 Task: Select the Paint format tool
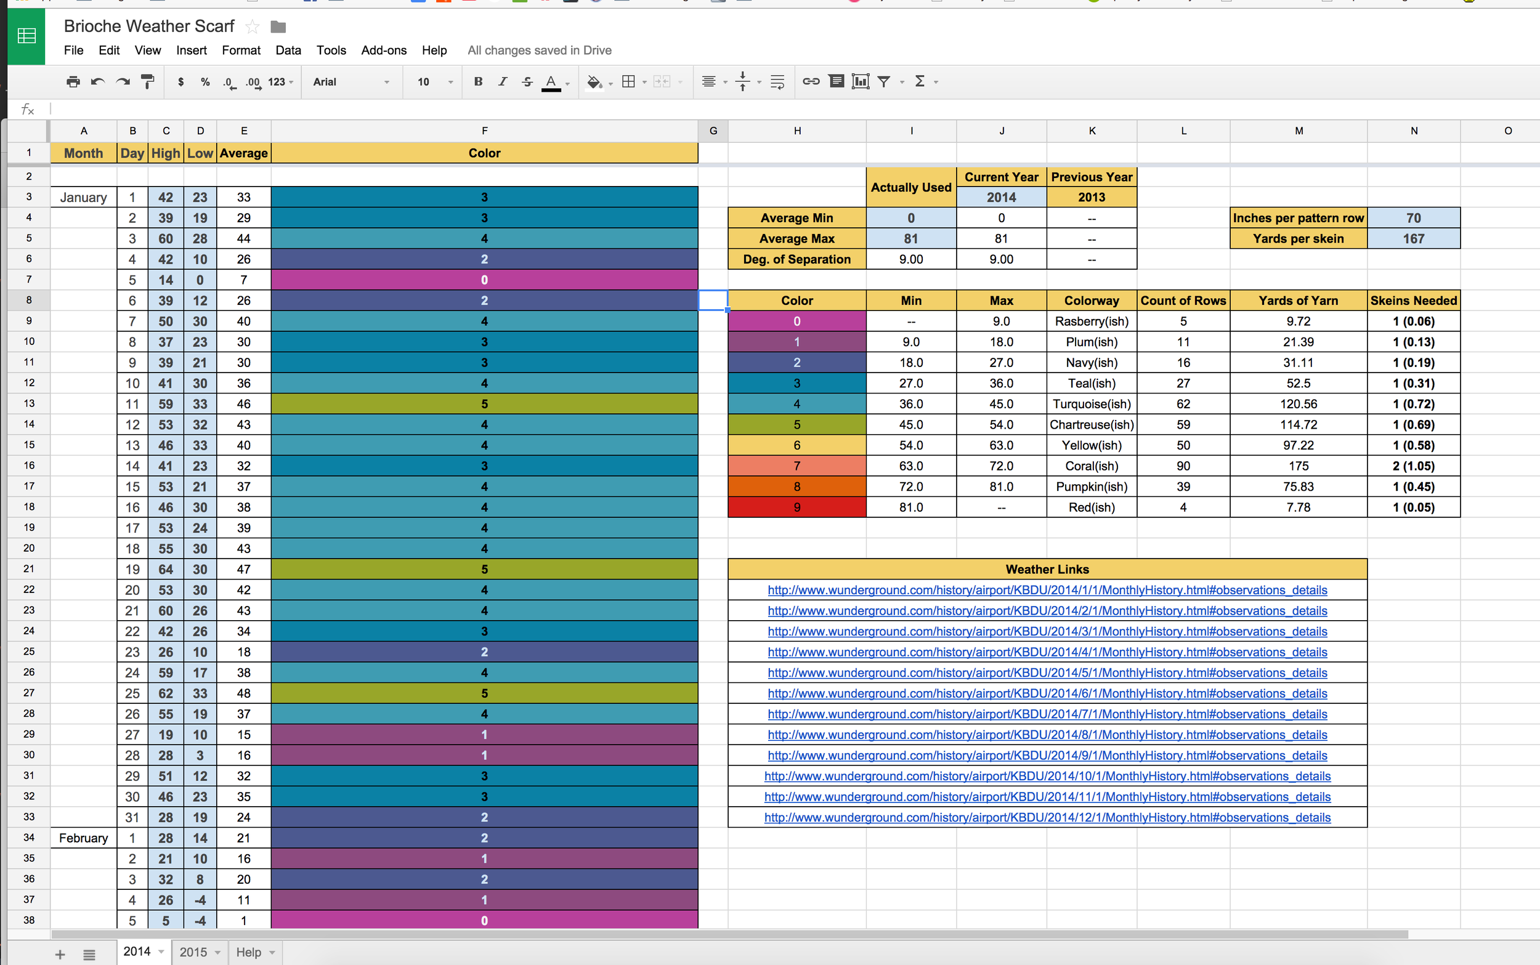pos(147,82)
